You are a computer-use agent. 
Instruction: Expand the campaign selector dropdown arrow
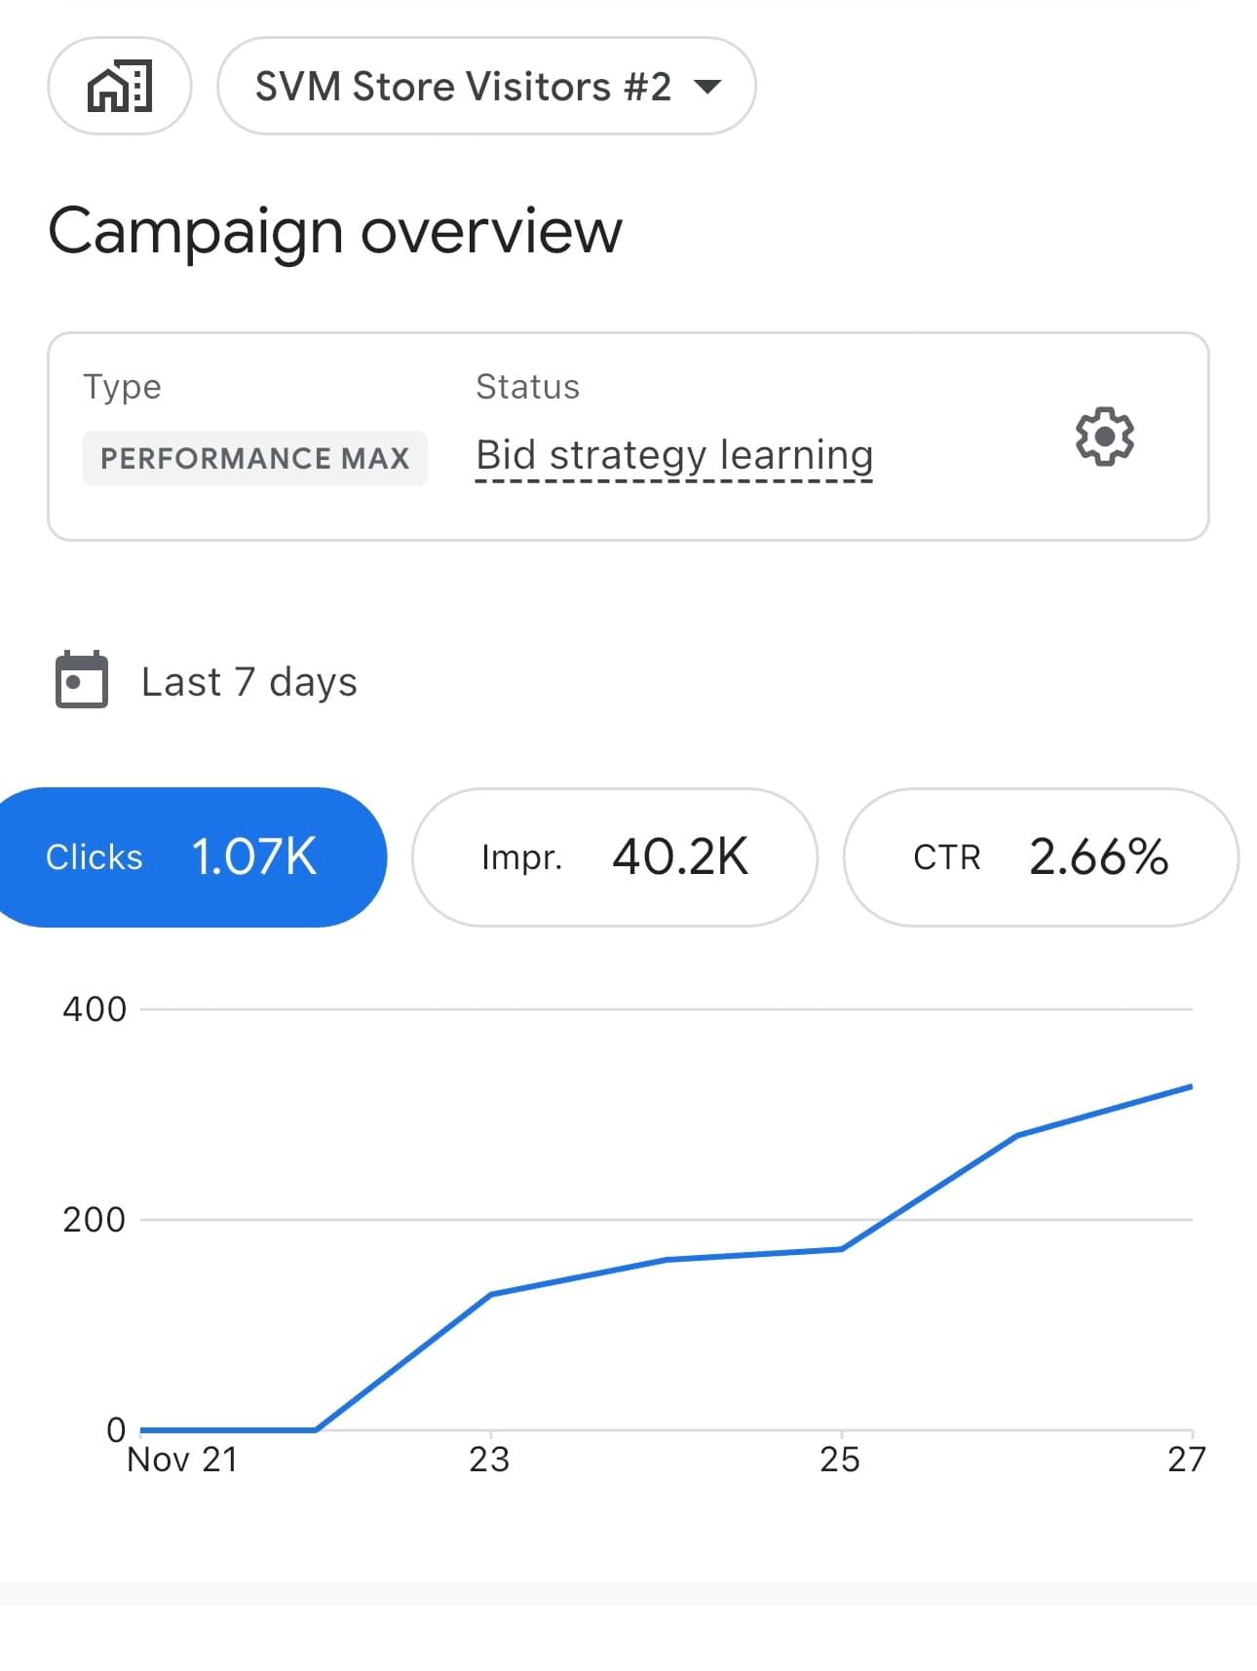pos(707,87)
